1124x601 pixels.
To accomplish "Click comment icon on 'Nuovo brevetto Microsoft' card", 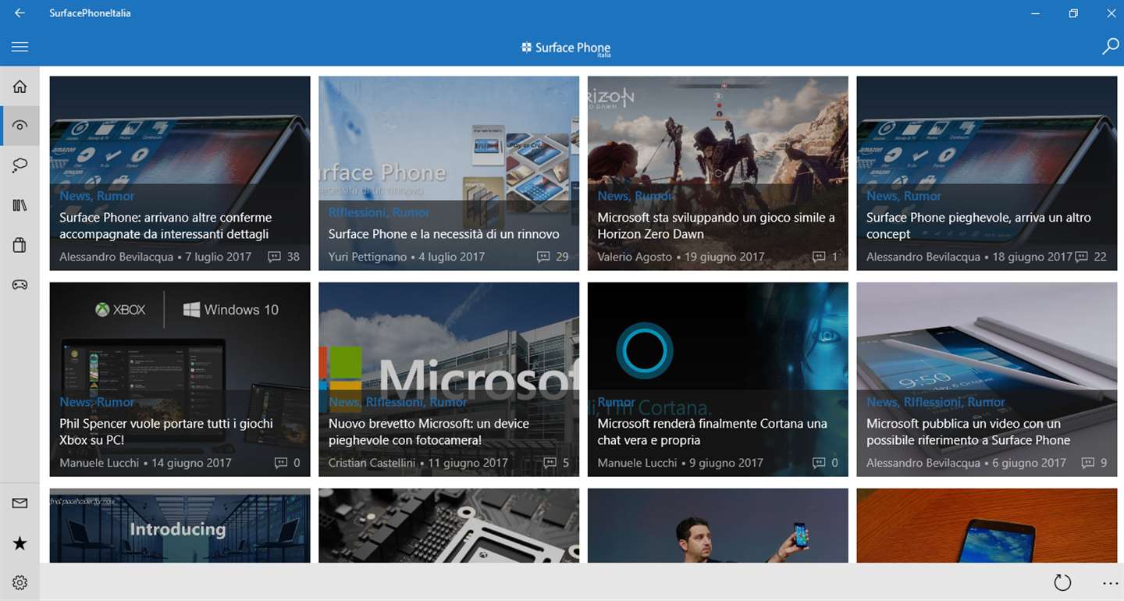I will coord(550,463).
